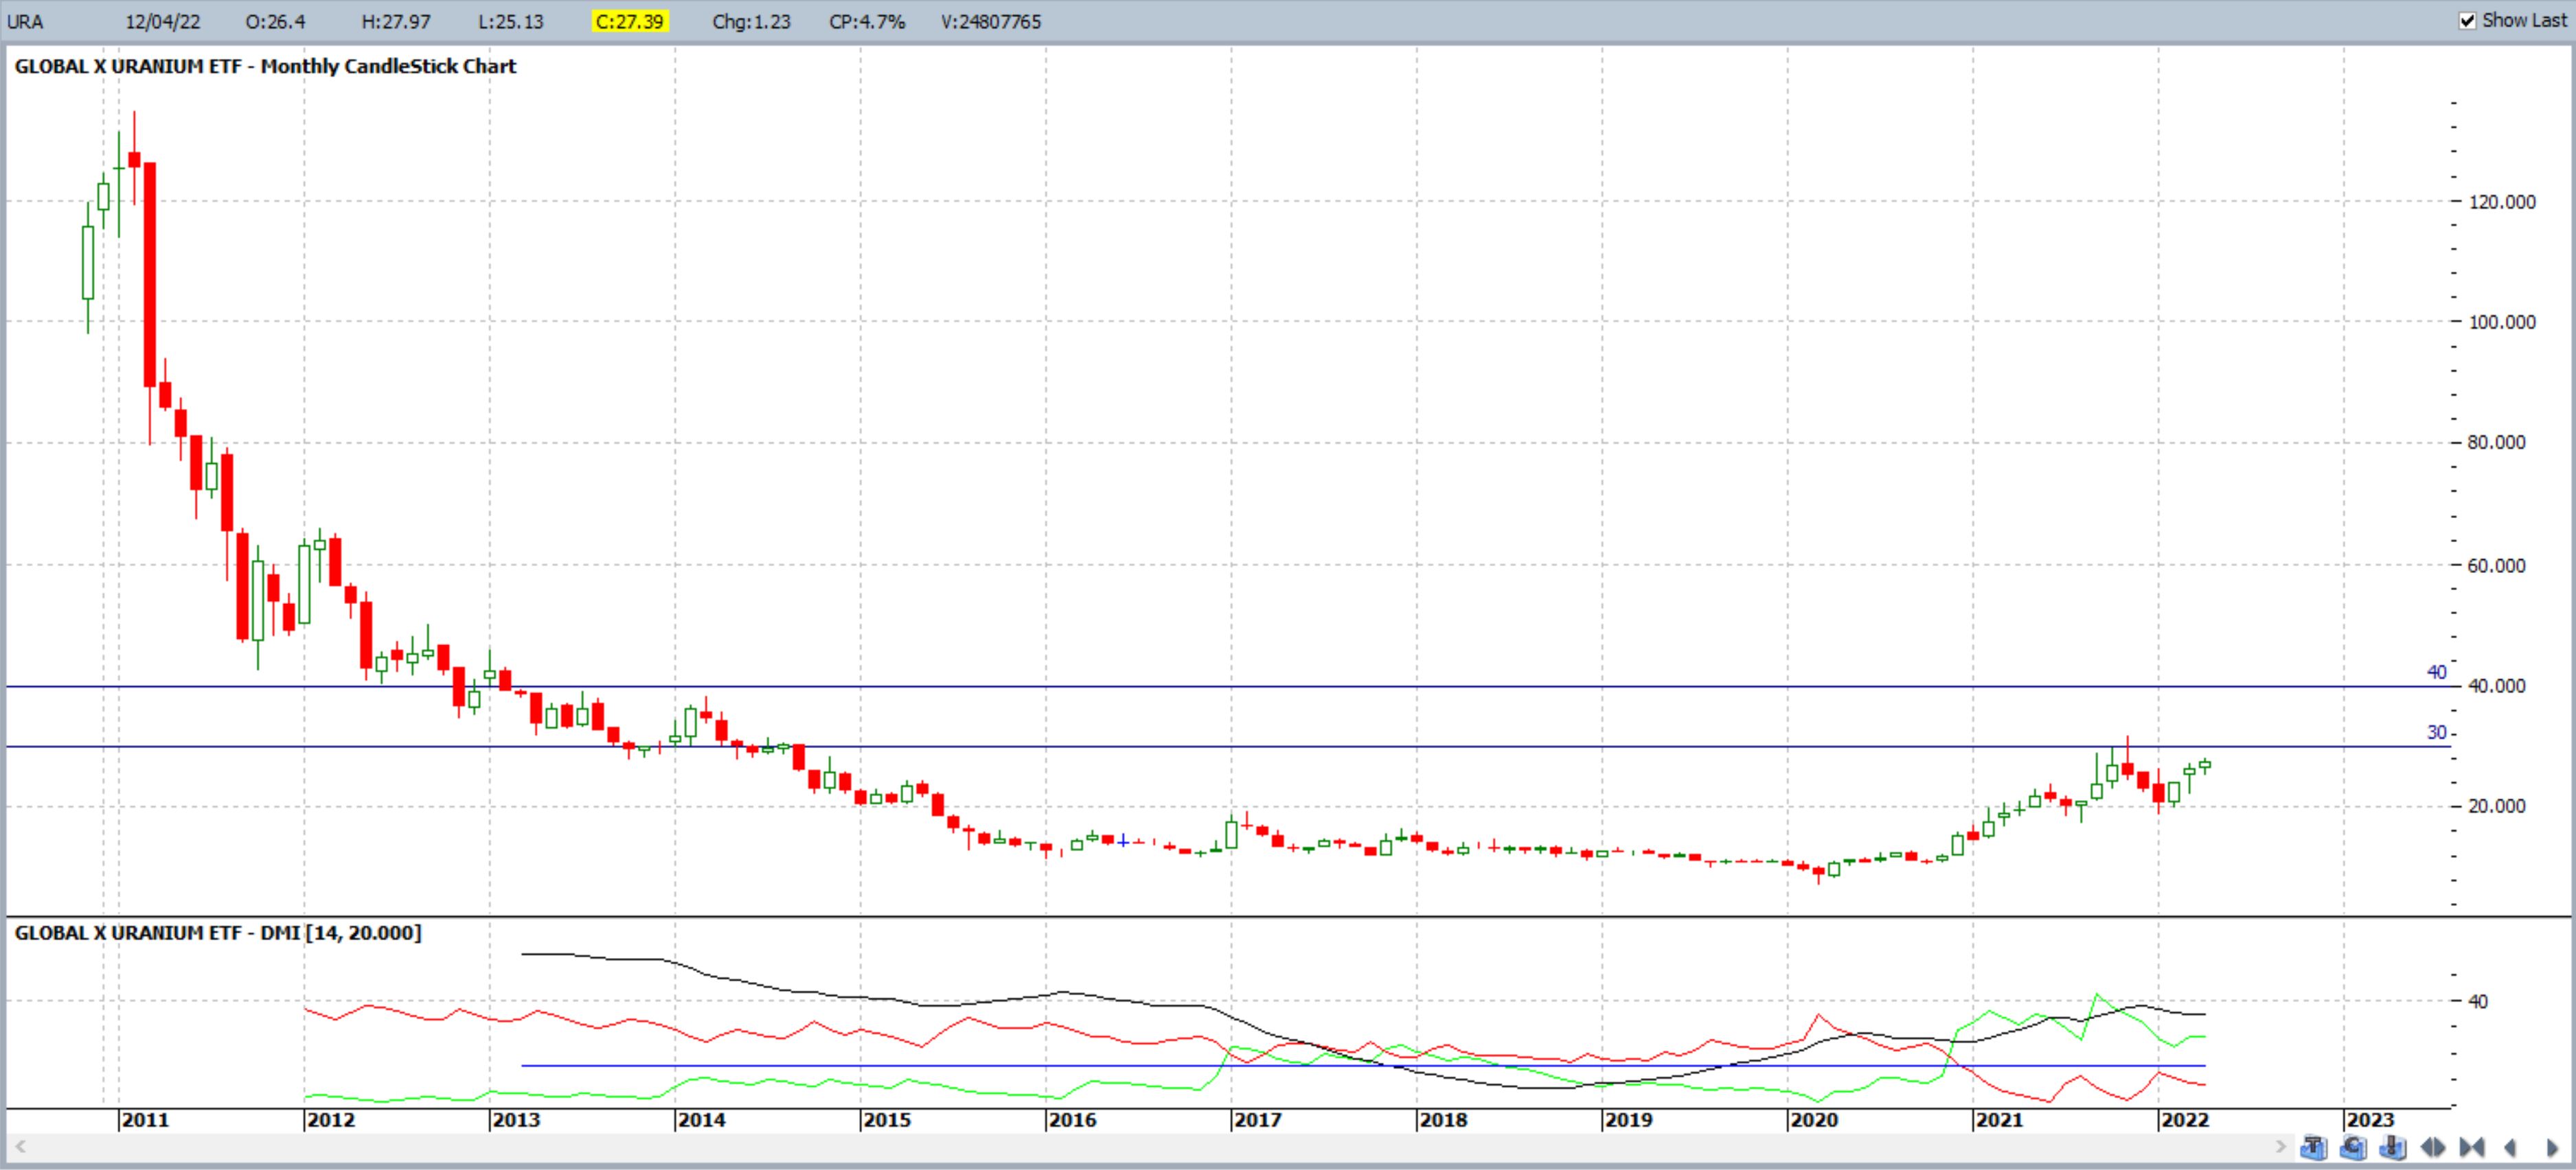Click the horizontal scrollbar's left arrow

[x=20, y=1147]
